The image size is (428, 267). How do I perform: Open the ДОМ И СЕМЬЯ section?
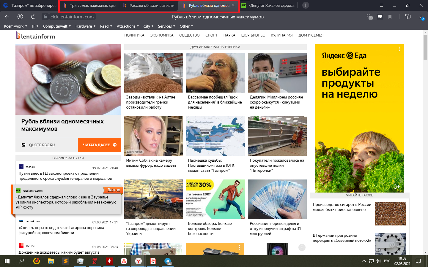pyautogui.click(x=311, y=35)
